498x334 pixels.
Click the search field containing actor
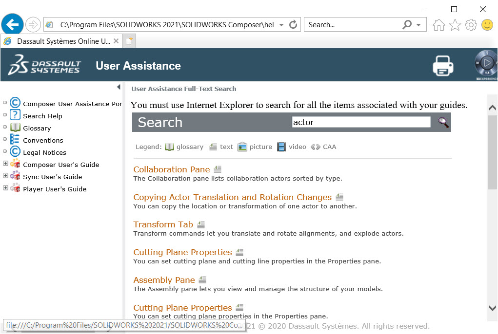[x=361, y=122]
